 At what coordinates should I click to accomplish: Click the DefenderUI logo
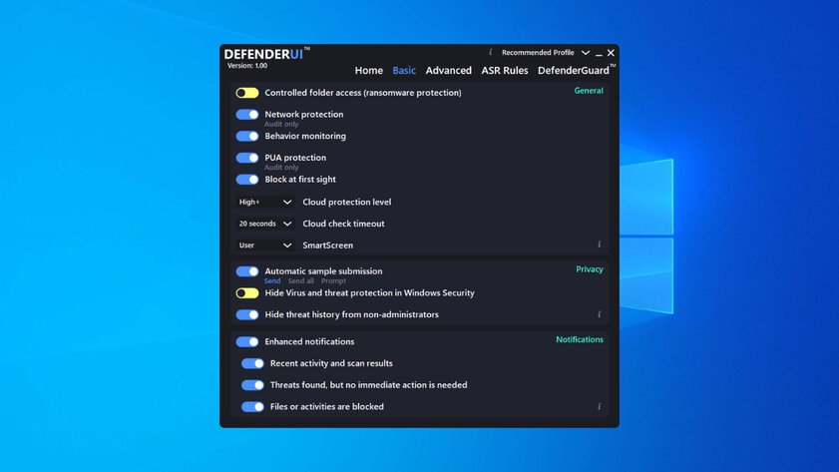[x=266, y=54]
